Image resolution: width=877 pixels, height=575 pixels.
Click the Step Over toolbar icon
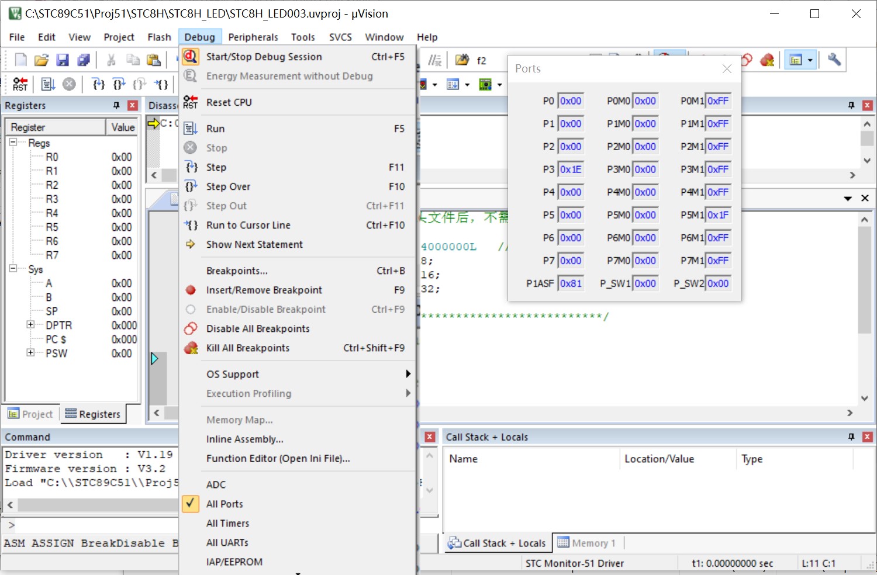tap(119, 84)
